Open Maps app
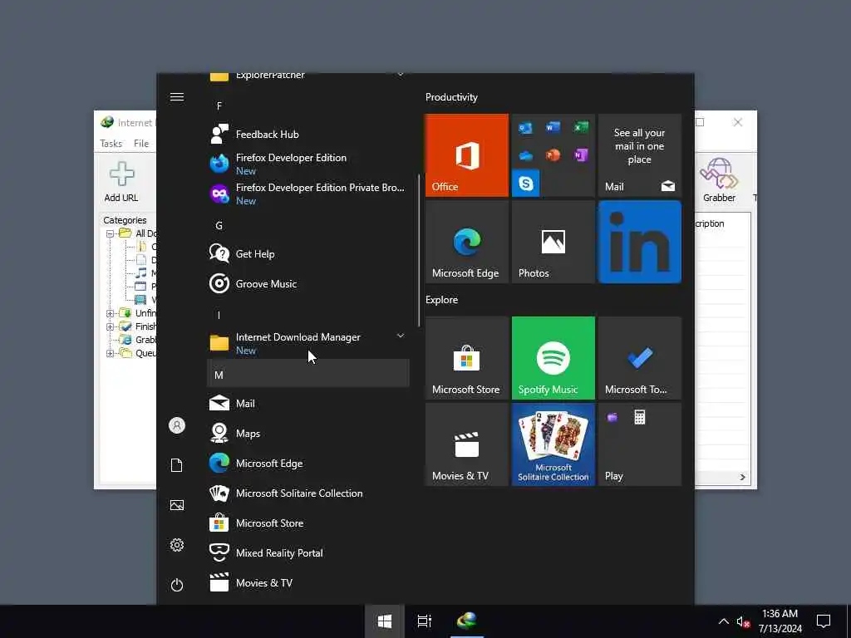This screenshot has width=851, height=638. (308, 434)
